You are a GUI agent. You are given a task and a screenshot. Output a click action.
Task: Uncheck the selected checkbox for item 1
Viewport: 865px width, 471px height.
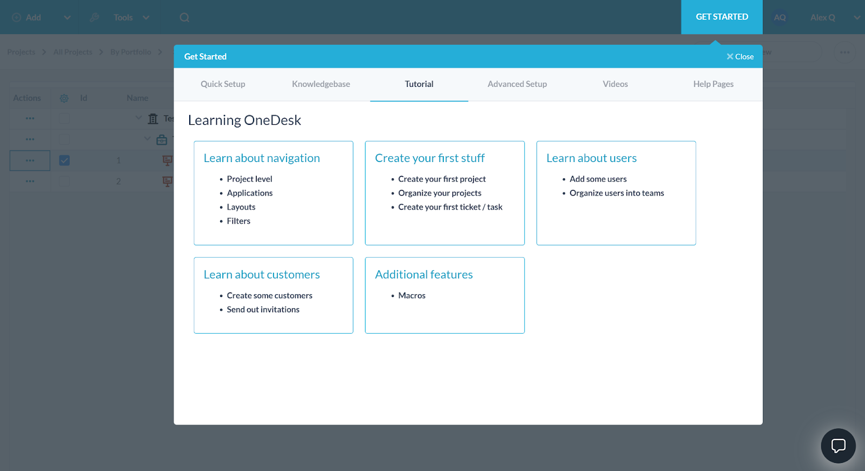tap(64, 160)
